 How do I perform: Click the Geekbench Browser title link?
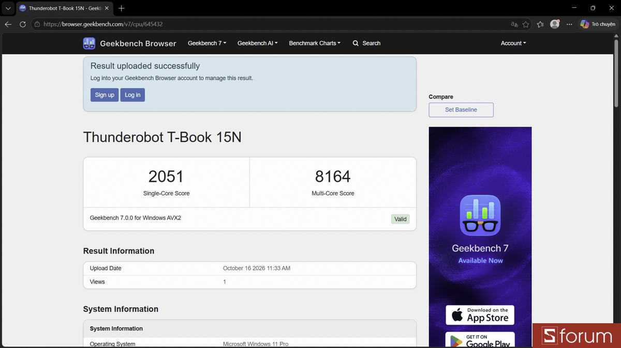click(138, 43)
